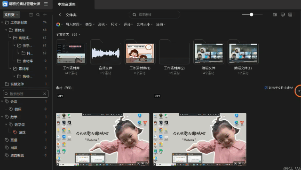This screenshot has height=170, width=301.
Task: Open the 音频文件 folder in the sidebar
Action: click(17, 84)
